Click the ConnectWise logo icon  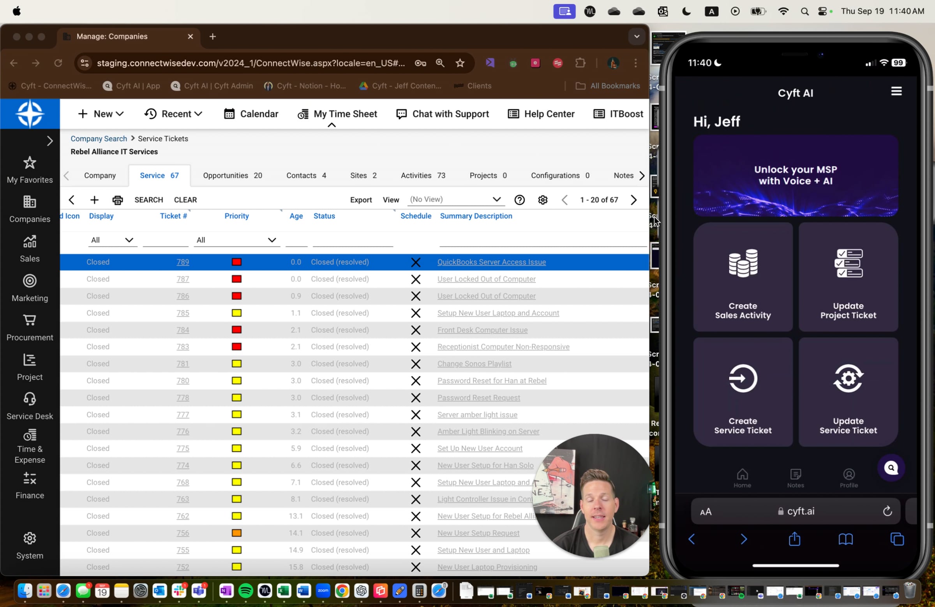pyautogui.click(x=30, y=114)
